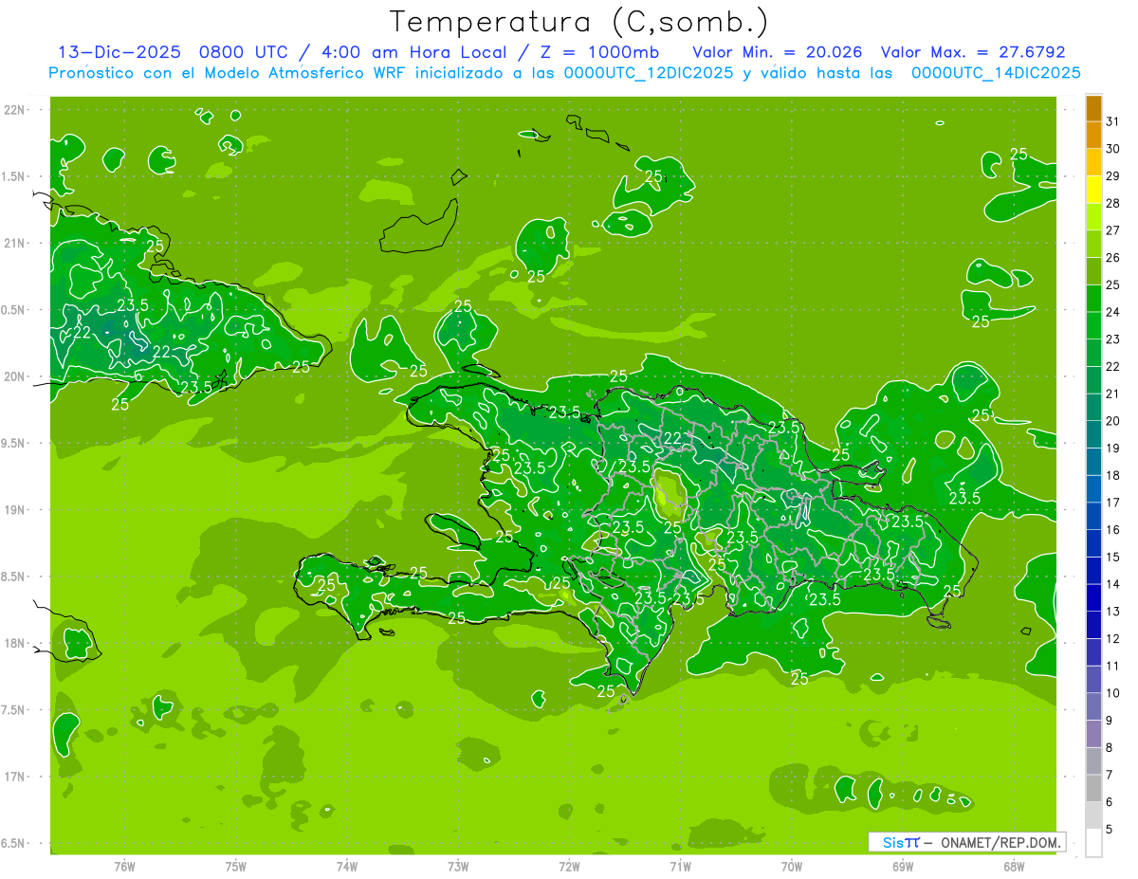The width and height of the screenshot is (1138, 879).
Task: Click the 17N latitude axis label
Action: [14, 777]
